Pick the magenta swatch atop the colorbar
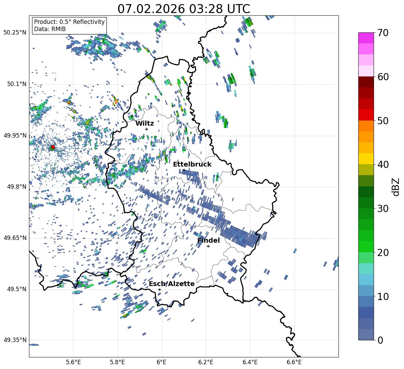404x369 pixels. click(x=366, y=38)
